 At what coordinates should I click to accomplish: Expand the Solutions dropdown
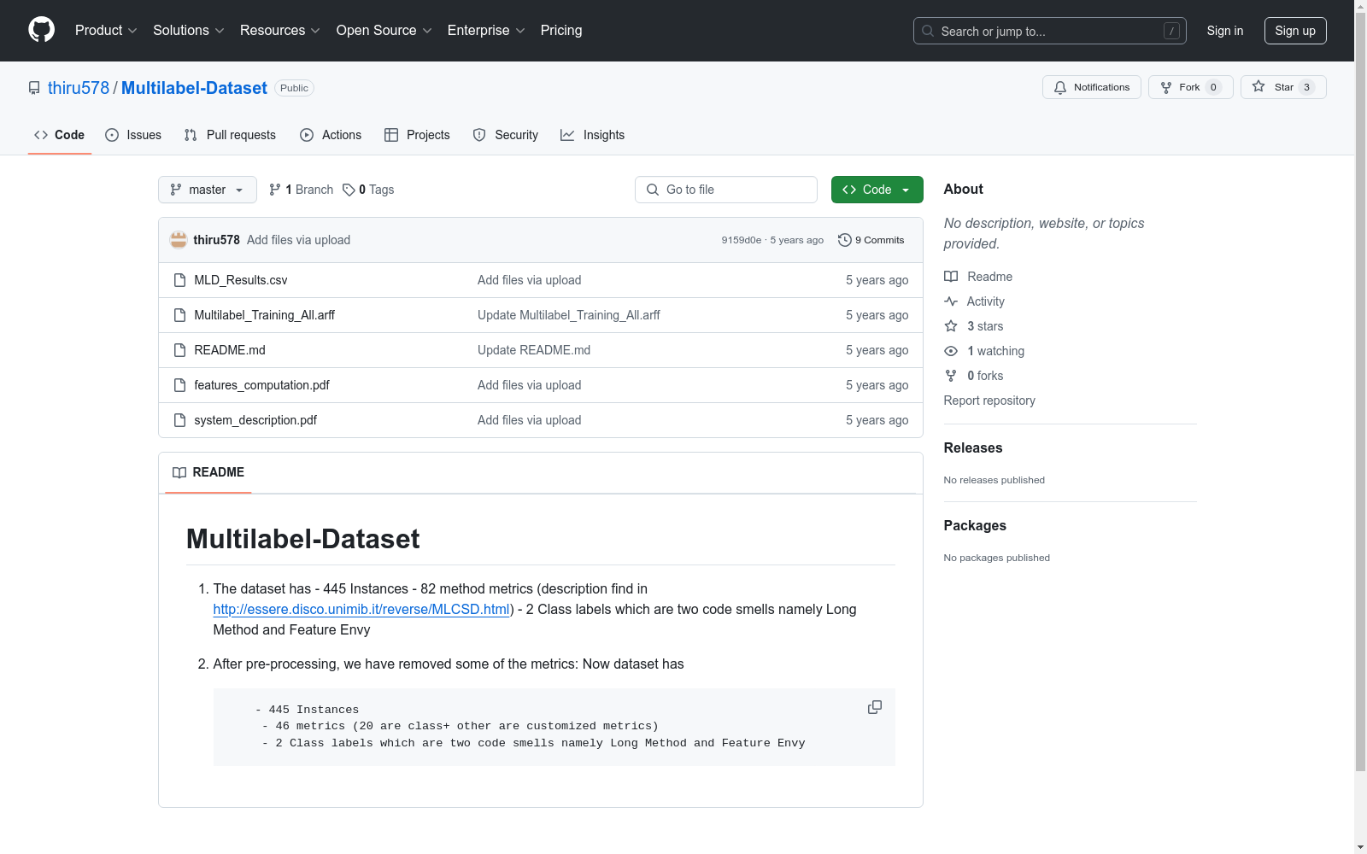tap(189, 31)
